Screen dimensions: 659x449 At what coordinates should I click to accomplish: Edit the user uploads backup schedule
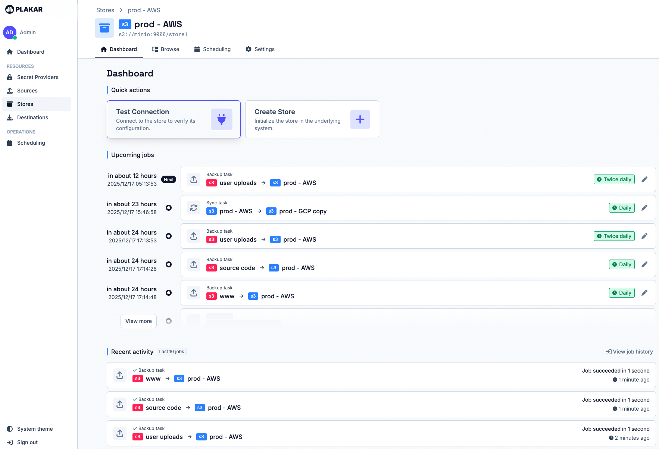(644, 179)
